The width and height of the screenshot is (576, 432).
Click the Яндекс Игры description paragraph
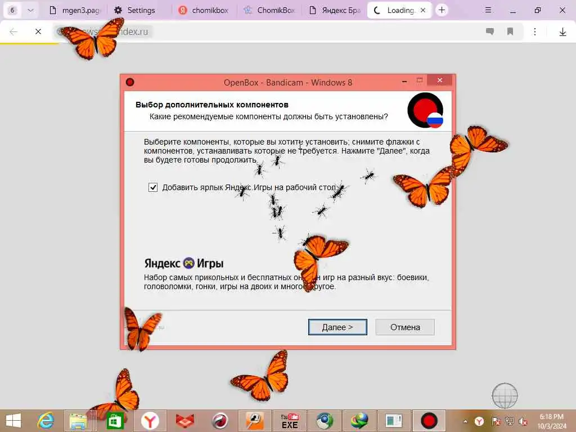coord(286,282)
